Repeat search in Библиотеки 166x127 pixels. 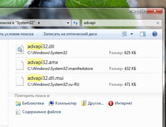pos(30,103)
